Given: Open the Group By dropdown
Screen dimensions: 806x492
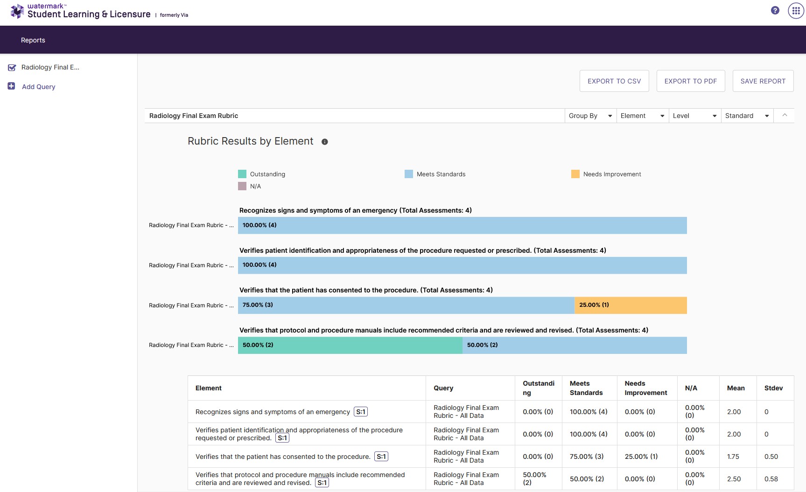Looking at the screenshot, I should [590, 116].
